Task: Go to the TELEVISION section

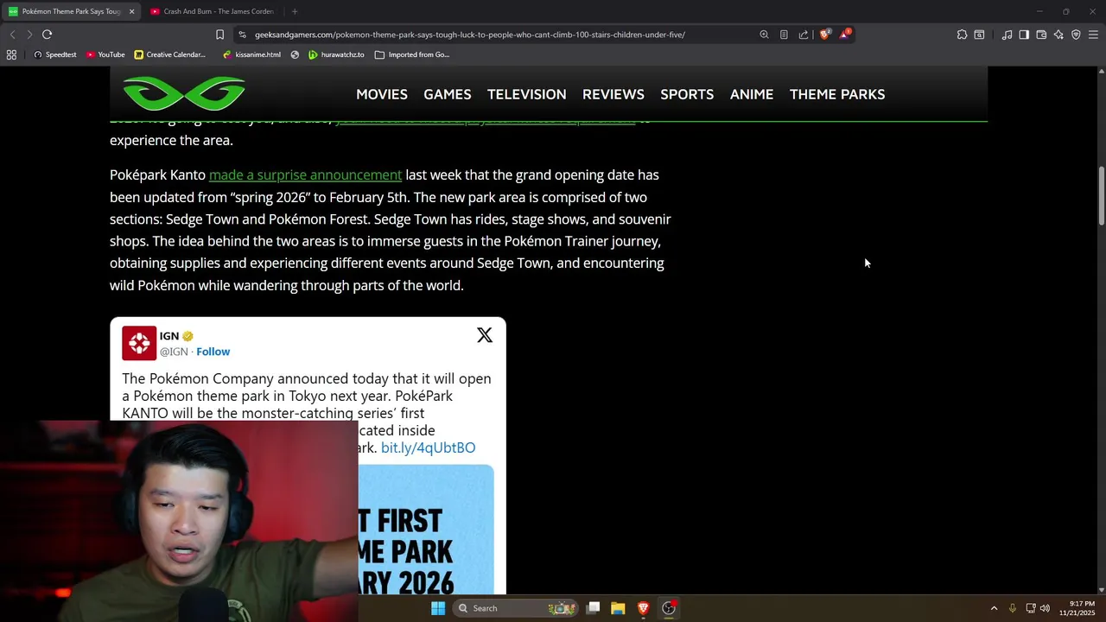Action: (527, 94)
